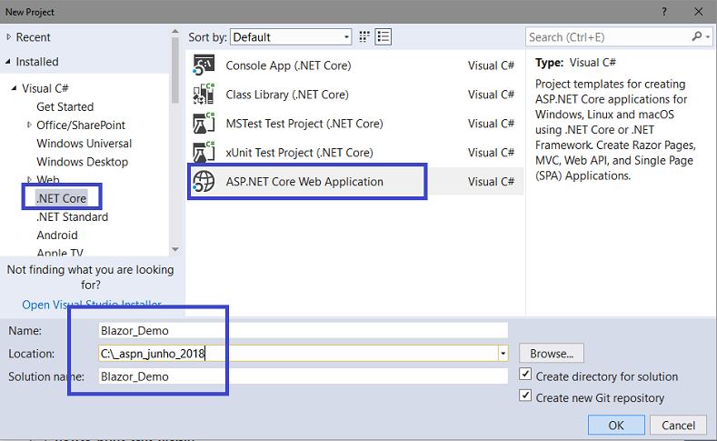This screenshot has width=717, height=441.
Task: Select .NET Standard tree item
Action: [x=73, y=216]
